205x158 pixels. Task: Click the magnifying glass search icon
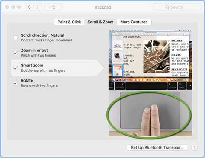pyautogui.click(x=167, y=7)
